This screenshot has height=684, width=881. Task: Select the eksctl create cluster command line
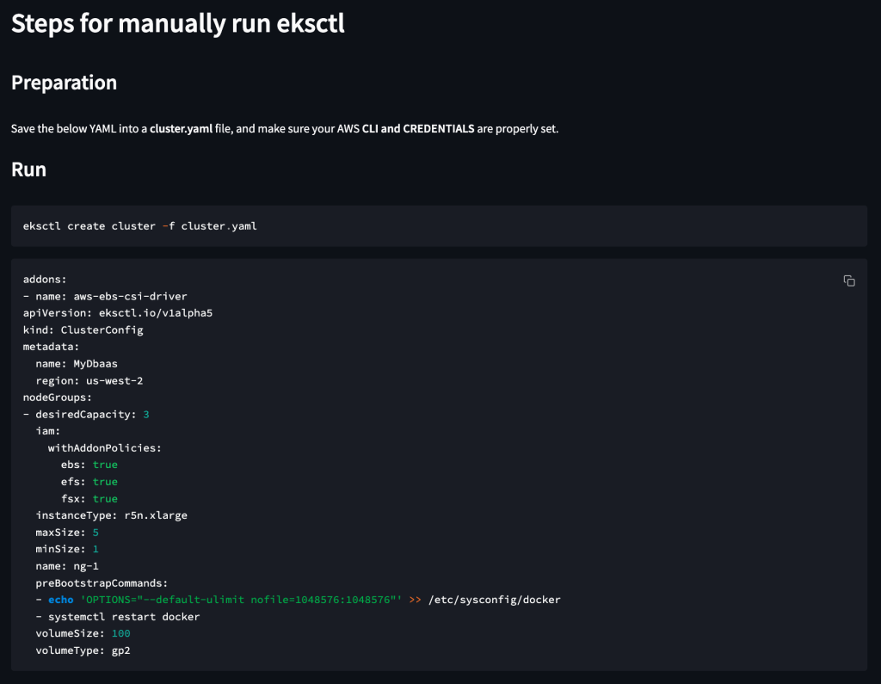139,225
